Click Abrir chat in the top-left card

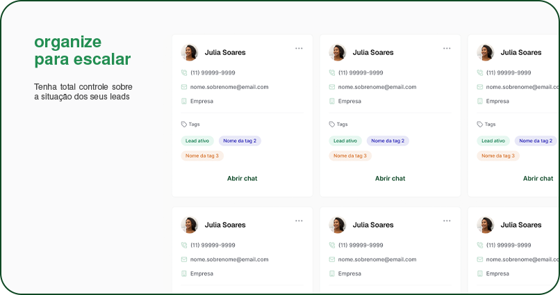pos(242,179)
